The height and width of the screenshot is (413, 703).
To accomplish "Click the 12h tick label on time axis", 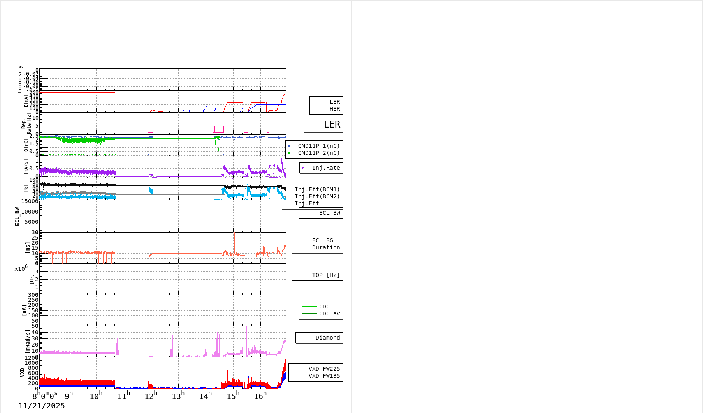I will tap(151, 396).
